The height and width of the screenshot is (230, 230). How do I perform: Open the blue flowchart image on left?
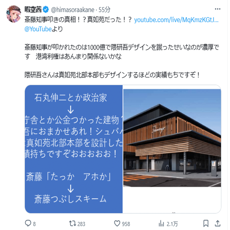click(74, 149)
